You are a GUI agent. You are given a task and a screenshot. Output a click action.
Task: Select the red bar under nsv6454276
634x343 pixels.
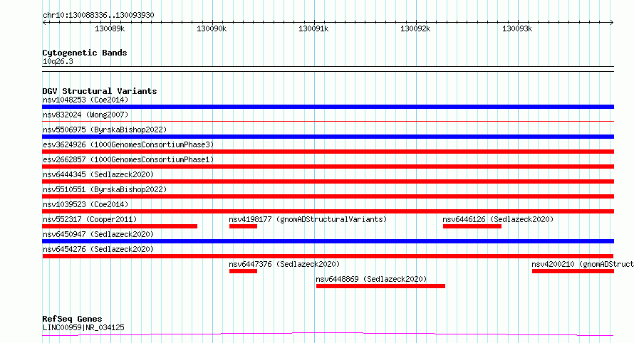coord(328,256)
